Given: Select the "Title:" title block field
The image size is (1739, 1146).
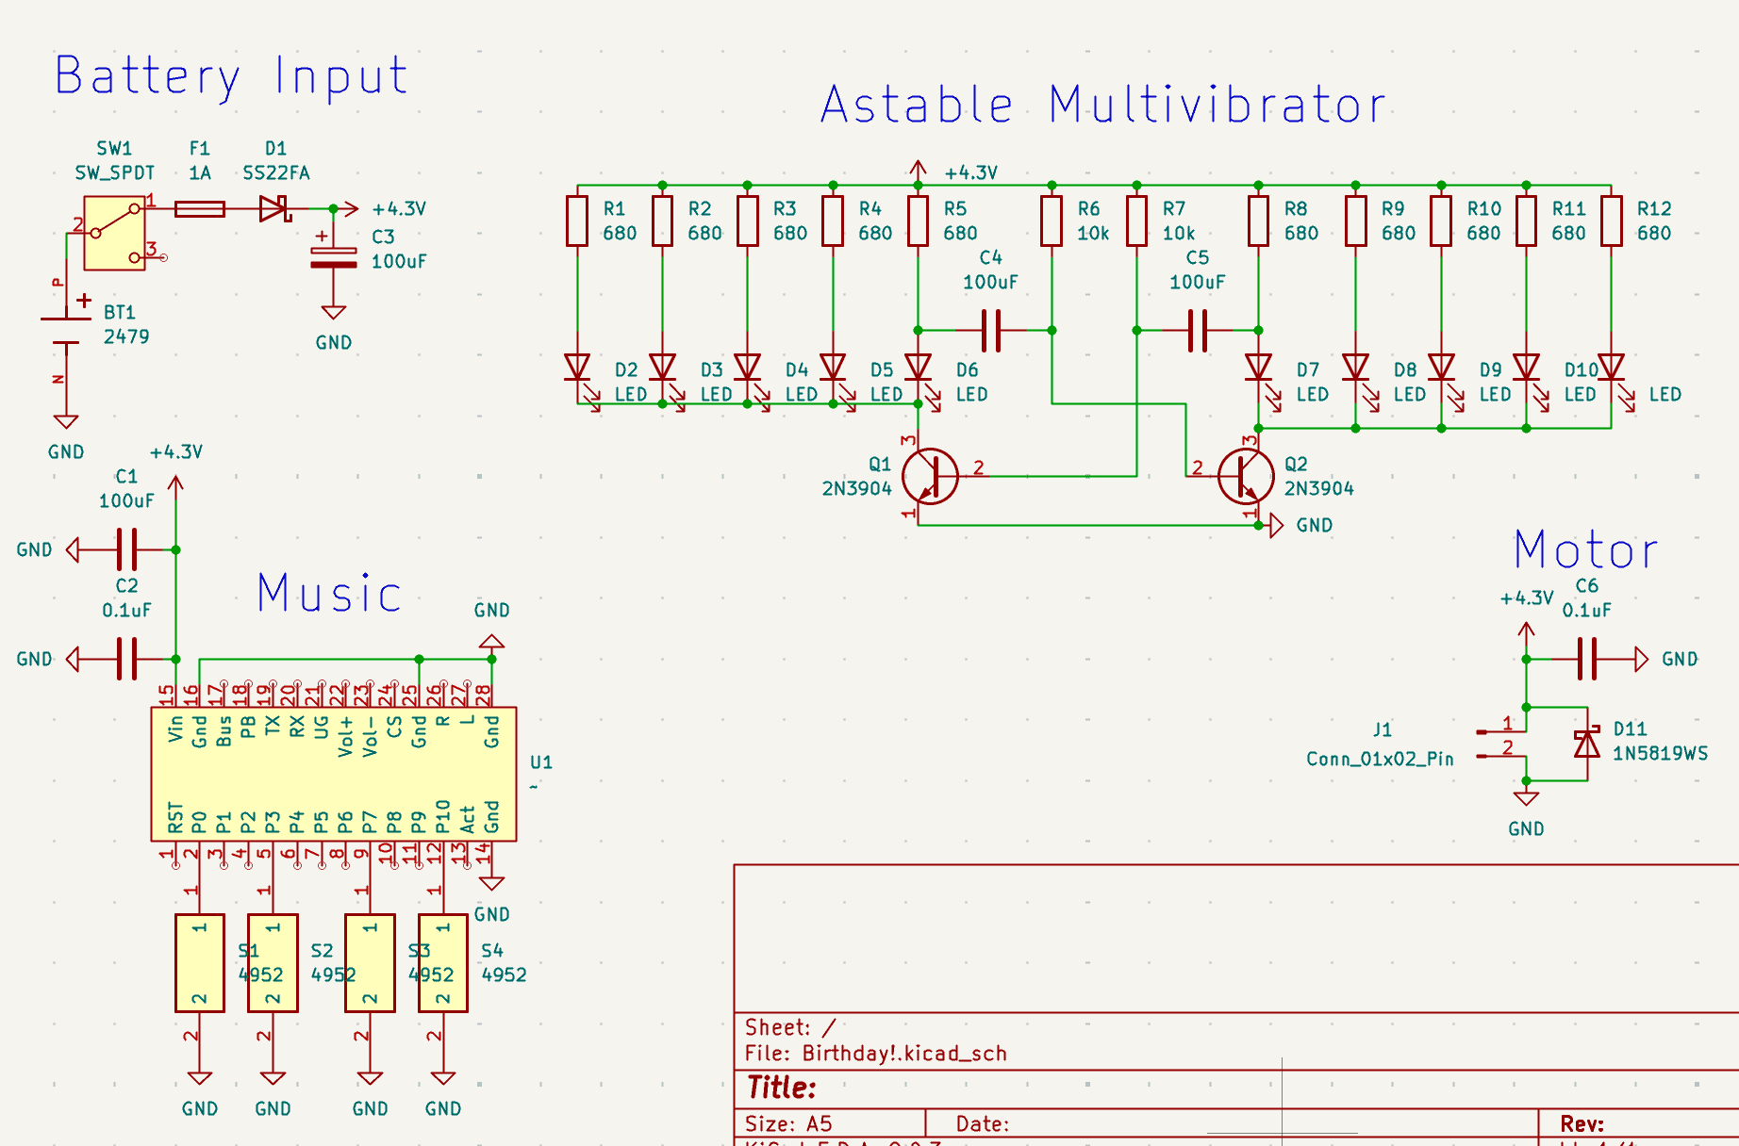Looking at the screenshot, I should click(781, 1088).
